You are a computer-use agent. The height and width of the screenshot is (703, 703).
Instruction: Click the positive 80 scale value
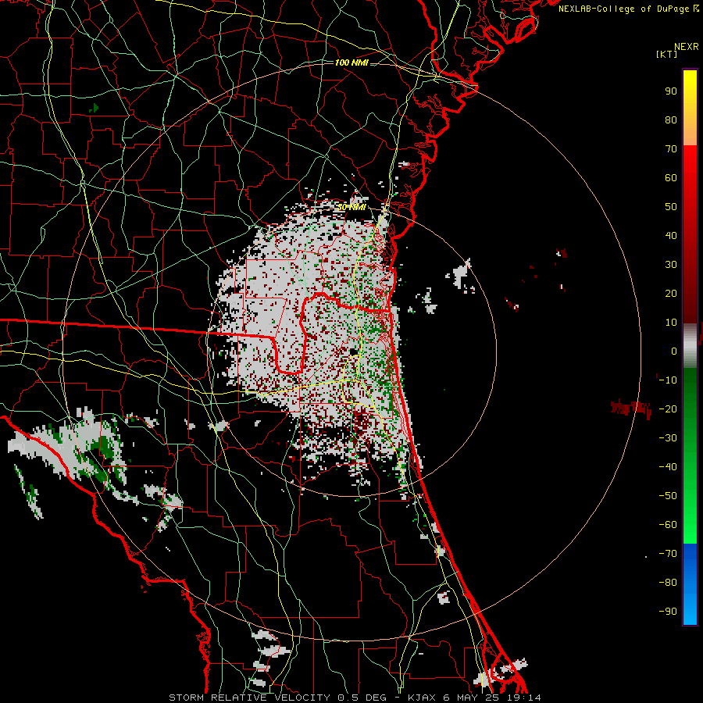click(x=671, y=120)
